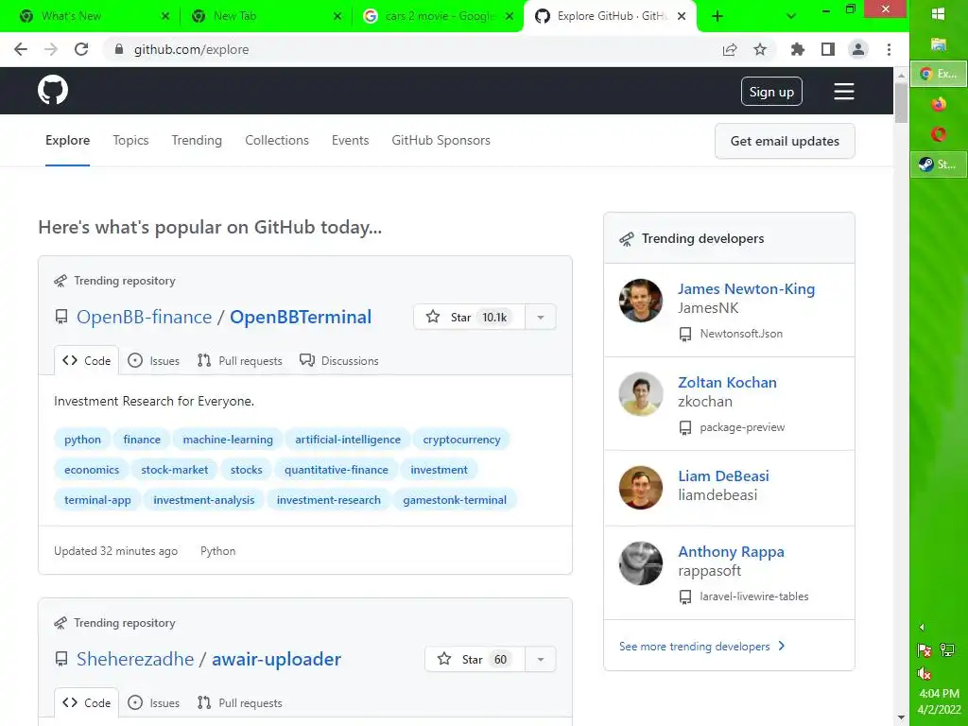Open Opera from taskbar
Viewport: 968px width, 726px height.
[x=939, y=134]
